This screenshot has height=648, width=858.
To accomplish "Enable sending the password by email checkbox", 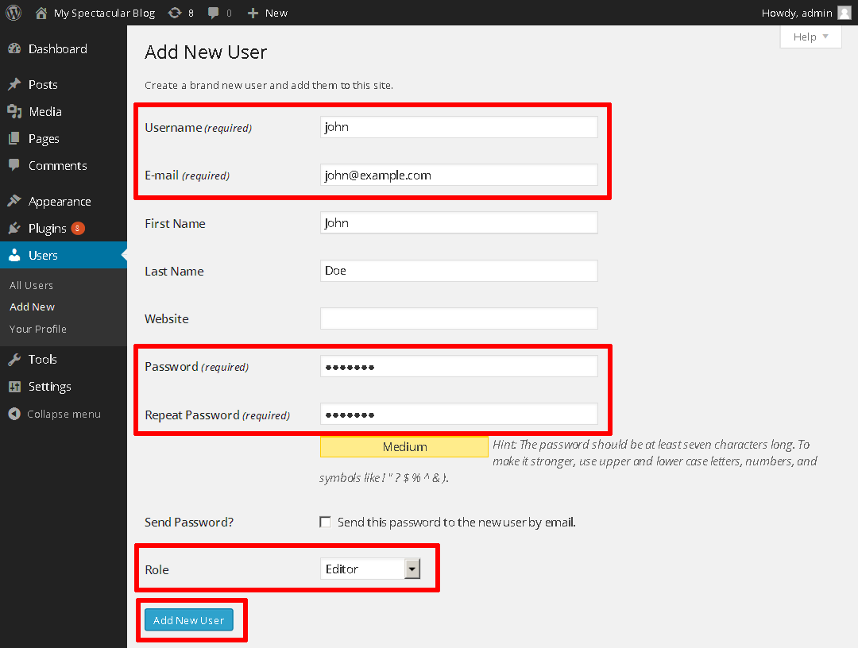I will tap(325, 522).
